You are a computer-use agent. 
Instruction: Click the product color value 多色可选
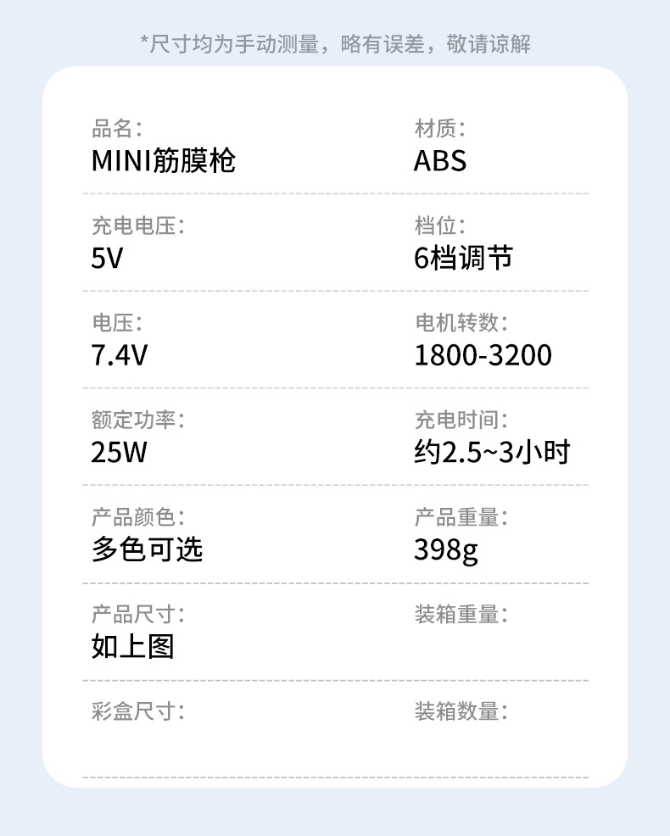click(x=147, y=549)
